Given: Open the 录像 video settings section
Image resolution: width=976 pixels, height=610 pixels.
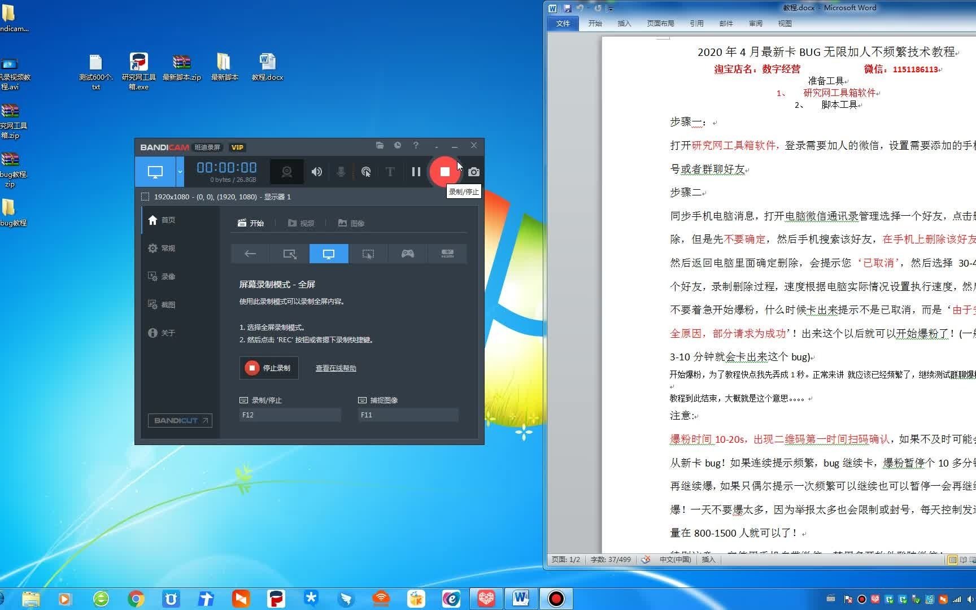Looking at the screenshot, I should pyautogui.click(x=162, y=276).
